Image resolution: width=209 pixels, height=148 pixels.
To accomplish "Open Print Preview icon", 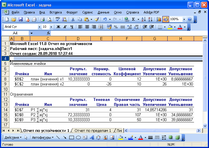I will [x=49, y=19].
